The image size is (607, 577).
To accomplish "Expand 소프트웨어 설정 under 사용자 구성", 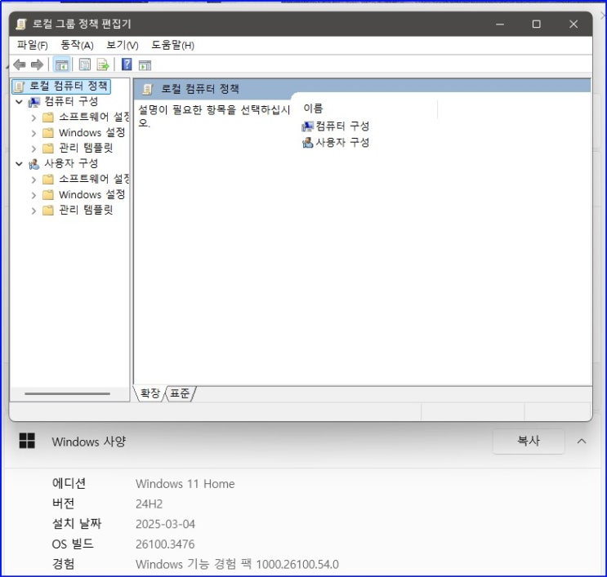I will click(33, 180).
